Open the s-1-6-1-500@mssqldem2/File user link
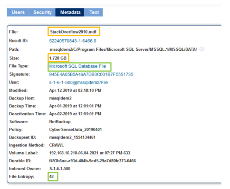This screenshot has height=189, width=230. click(78, 83)
